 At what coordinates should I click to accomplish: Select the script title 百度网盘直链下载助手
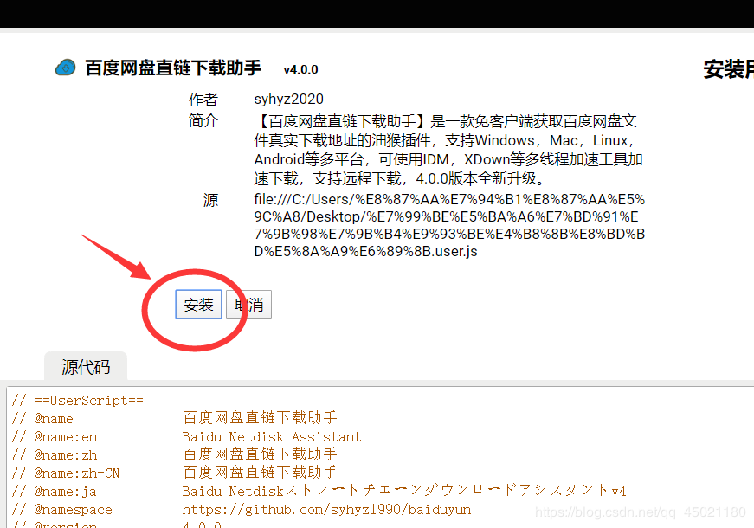173,68
